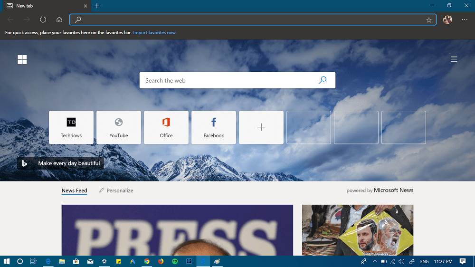Launch legacy Edge from taskbar
The height and width of the screenshot is (267, 475).
[48, 261]
